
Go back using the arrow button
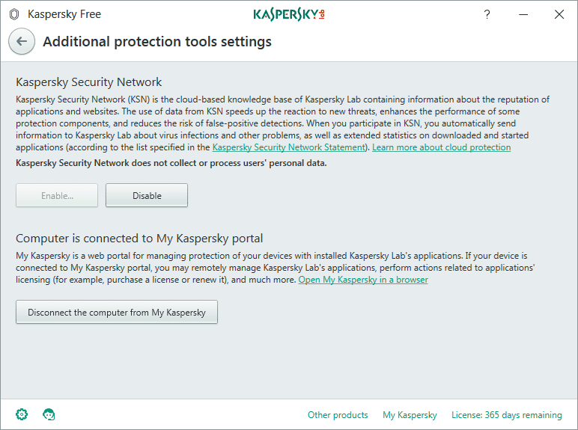tap(22, 41)
